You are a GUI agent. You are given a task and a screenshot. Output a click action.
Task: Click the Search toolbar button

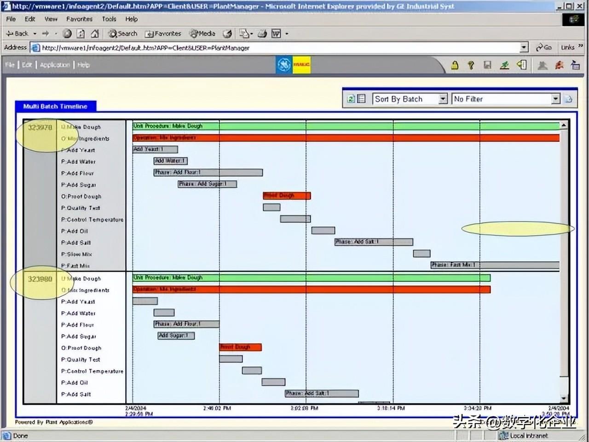coord(122,34)
